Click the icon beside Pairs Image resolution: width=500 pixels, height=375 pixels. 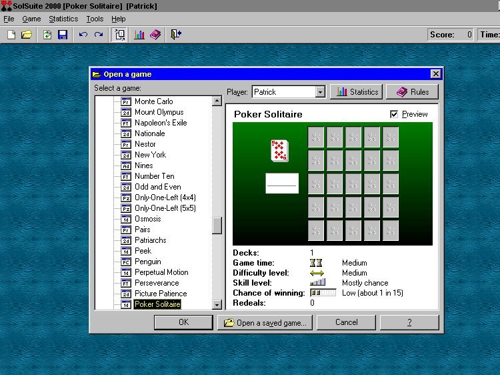(x=126, y=230)
